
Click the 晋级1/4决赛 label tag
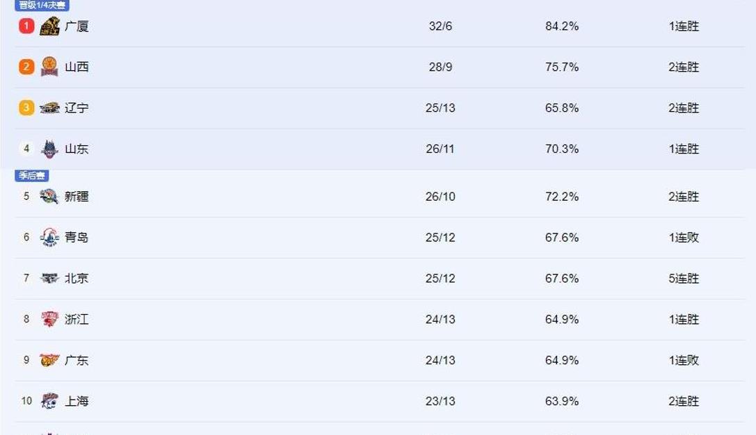point(42,5)
